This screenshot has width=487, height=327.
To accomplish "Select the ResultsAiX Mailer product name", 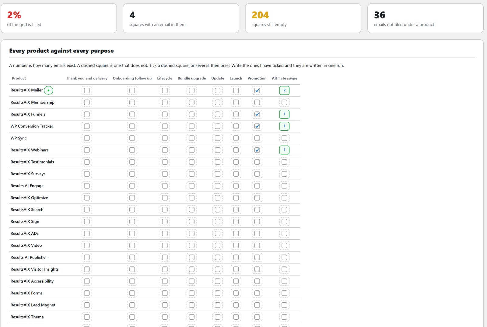I will tap(27, 90).
